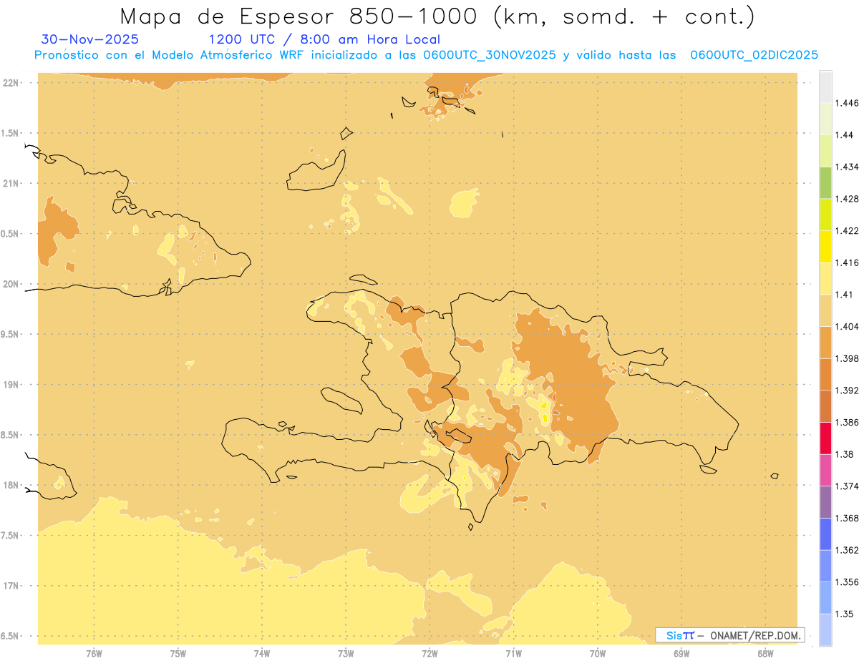Screen dimensions: 859x663
Task: Pick the yellow-green legend band between 1.422 and 1.428
Action: (x=825, y=215)
